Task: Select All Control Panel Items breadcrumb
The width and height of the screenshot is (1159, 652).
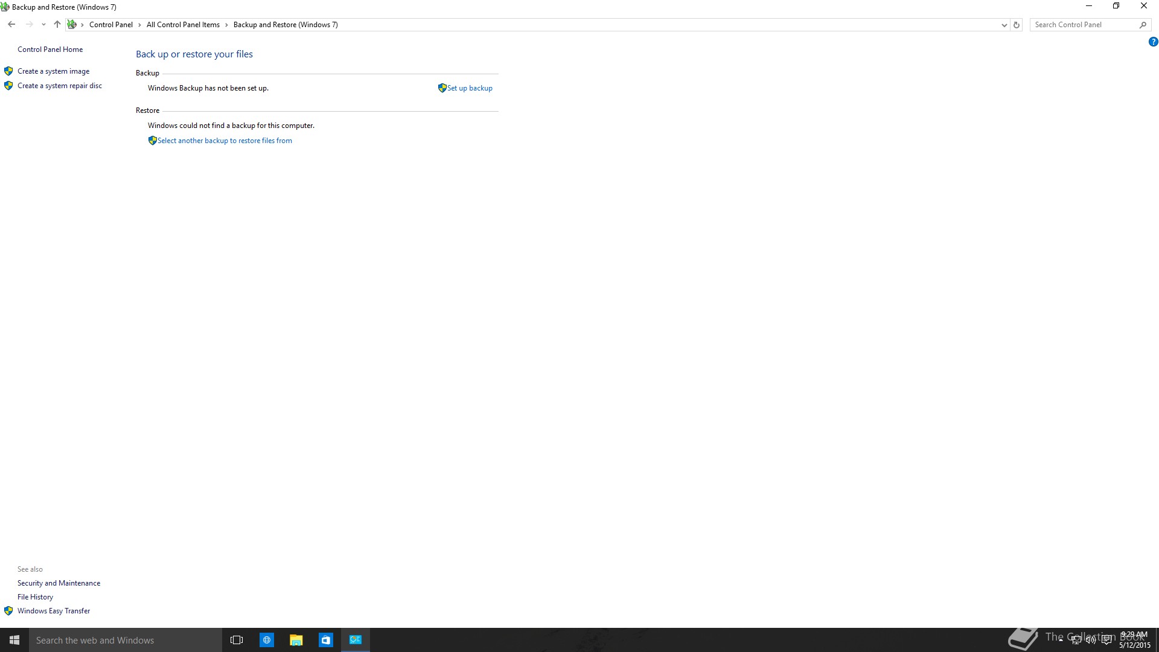Action: point(183,25)
